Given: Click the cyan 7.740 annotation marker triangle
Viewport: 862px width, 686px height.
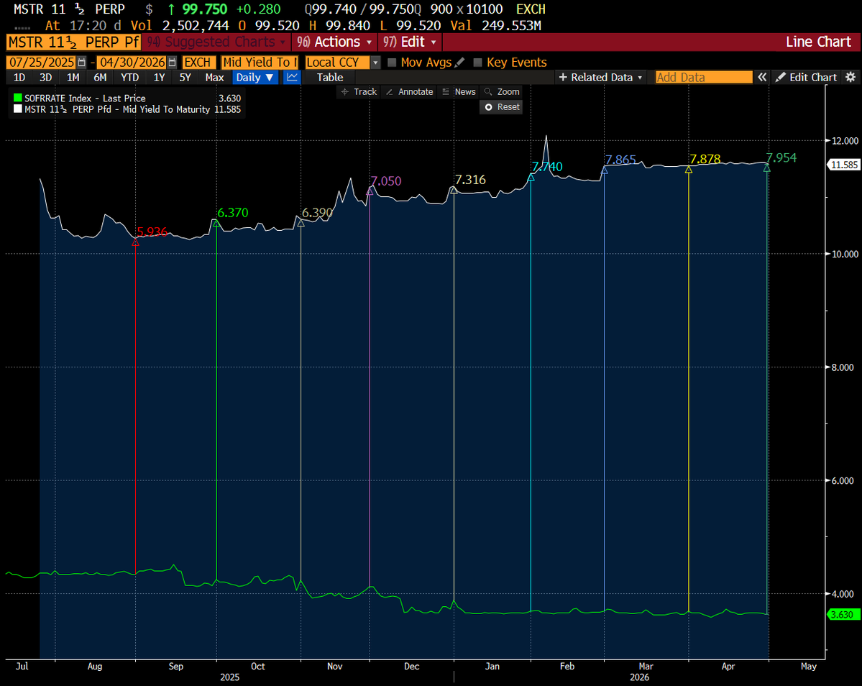Looking at the screenshot, I should pos(531,177).
